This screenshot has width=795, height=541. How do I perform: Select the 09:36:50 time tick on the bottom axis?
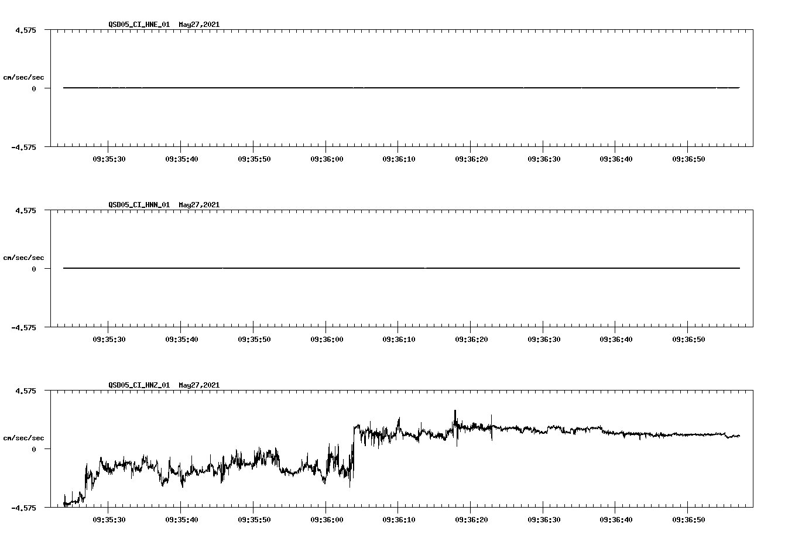click(688, 519)
